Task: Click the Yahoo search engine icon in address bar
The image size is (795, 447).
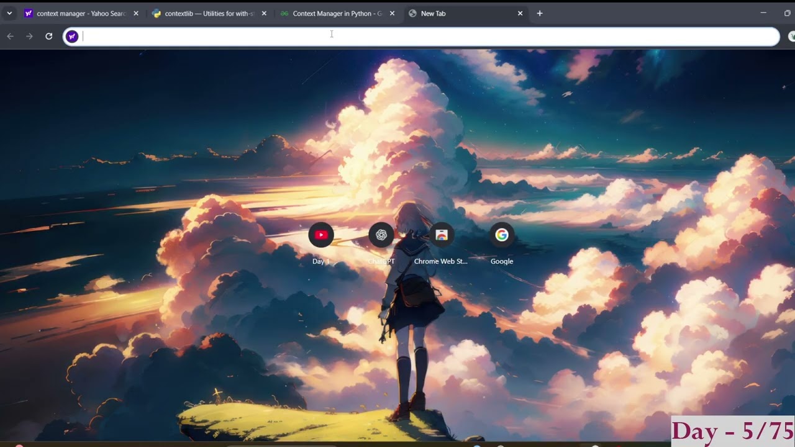Action: 72,37
